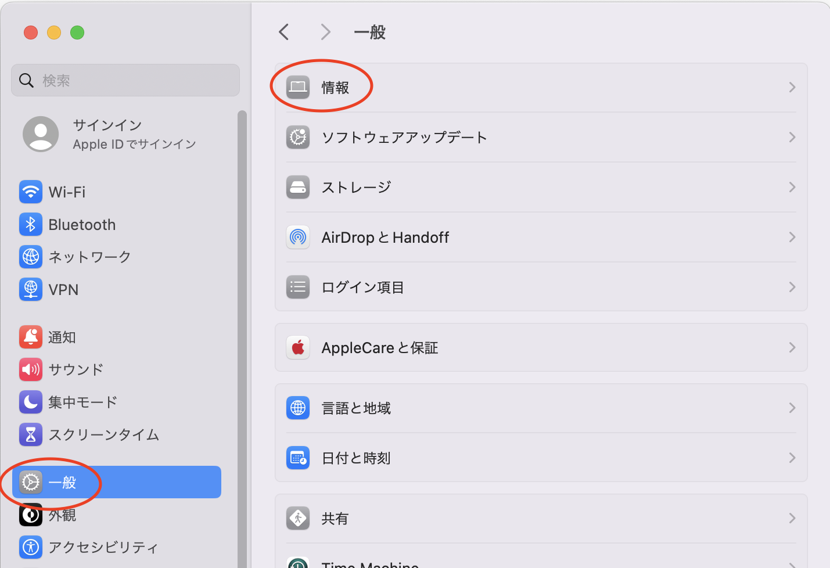
Task: Click the スクリーンタイム hourglass icon
Action: point(31,434)
